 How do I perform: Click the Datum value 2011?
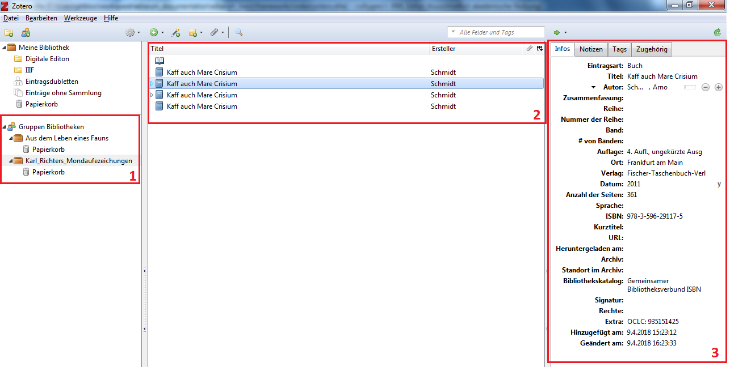point(633,184)
